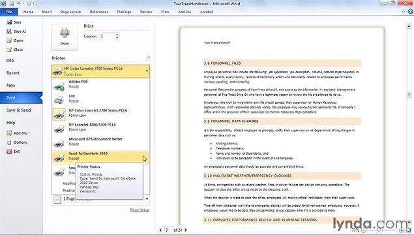
Task: Open the View tab
Action: tap(165, 12)
